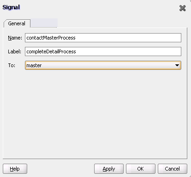Click the completeDetailProcess text in the Label box
The width and height of the screenshot is (191, 177).
coord(51,51)
